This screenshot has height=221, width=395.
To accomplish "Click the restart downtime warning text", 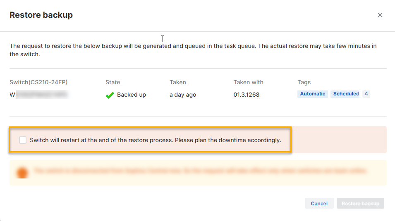I will pyautogui.click(x=155, y=140).
